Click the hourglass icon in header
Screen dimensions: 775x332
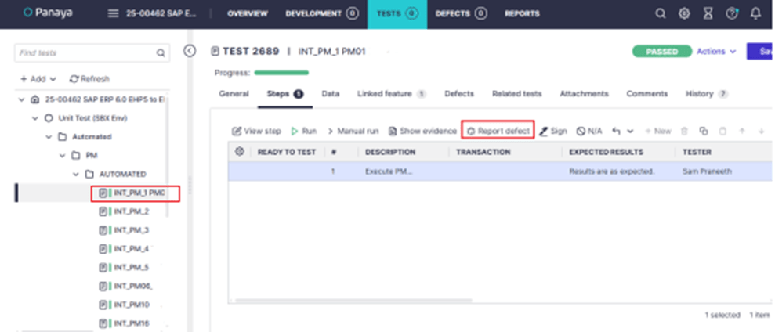coord(708,13)
